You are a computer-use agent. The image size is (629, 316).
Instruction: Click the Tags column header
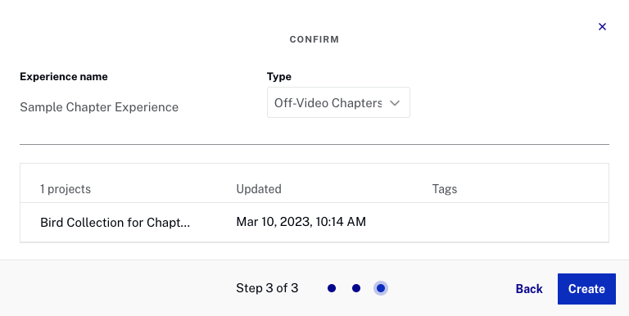(445, 189)
